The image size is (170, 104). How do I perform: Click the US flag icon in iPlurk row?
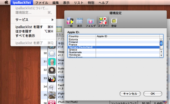[x=165, y=102]
